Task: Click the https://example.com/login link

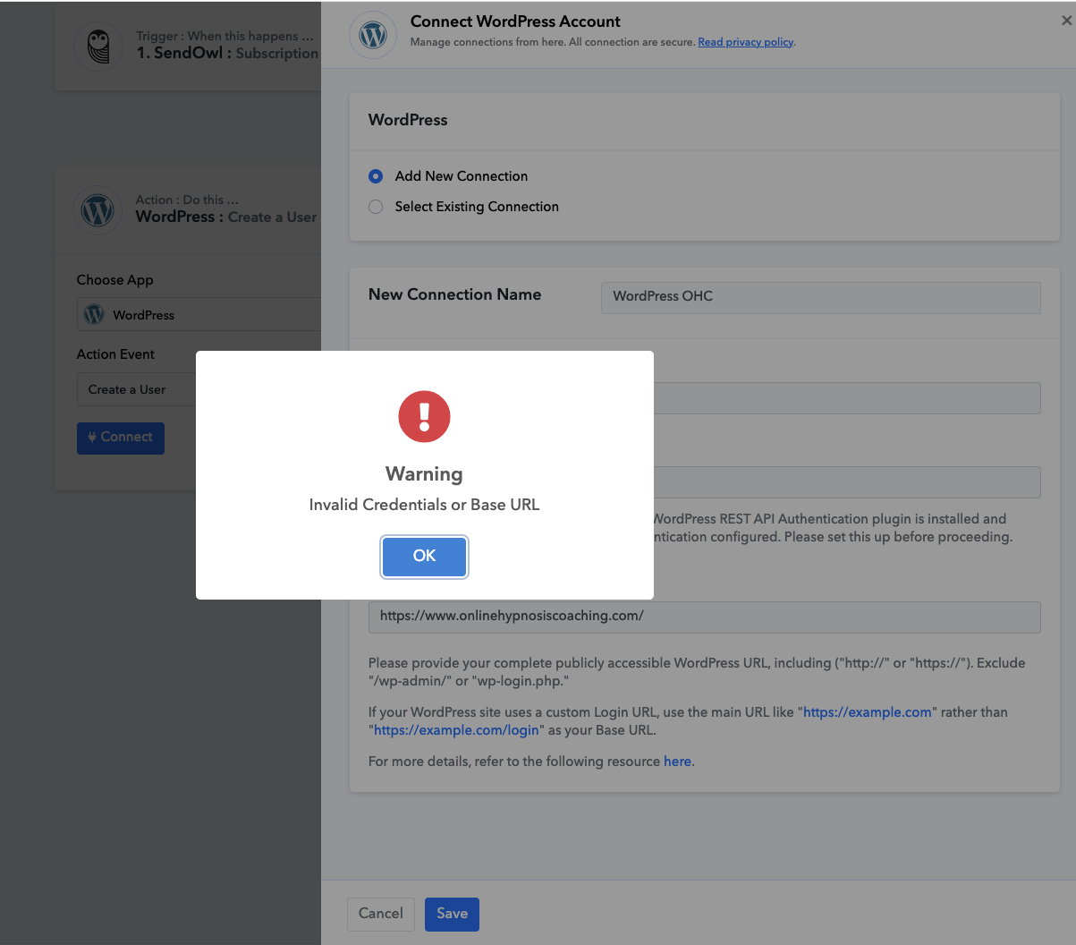Action: [x=456, y=730]
